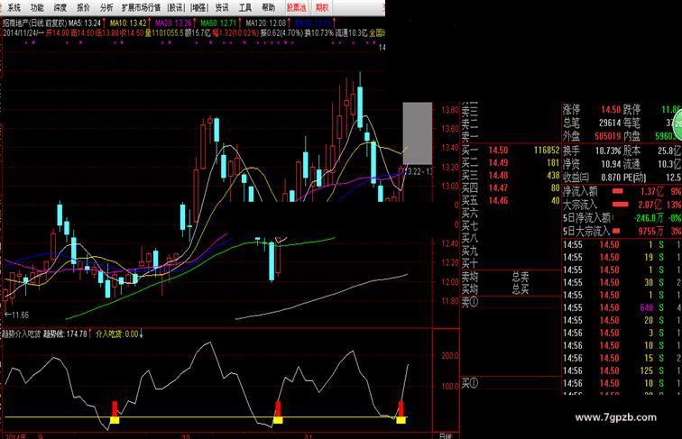The height and width of the screenshot is (439, 682).
Task: Click the 卖均 label
Action: [470, 277]
